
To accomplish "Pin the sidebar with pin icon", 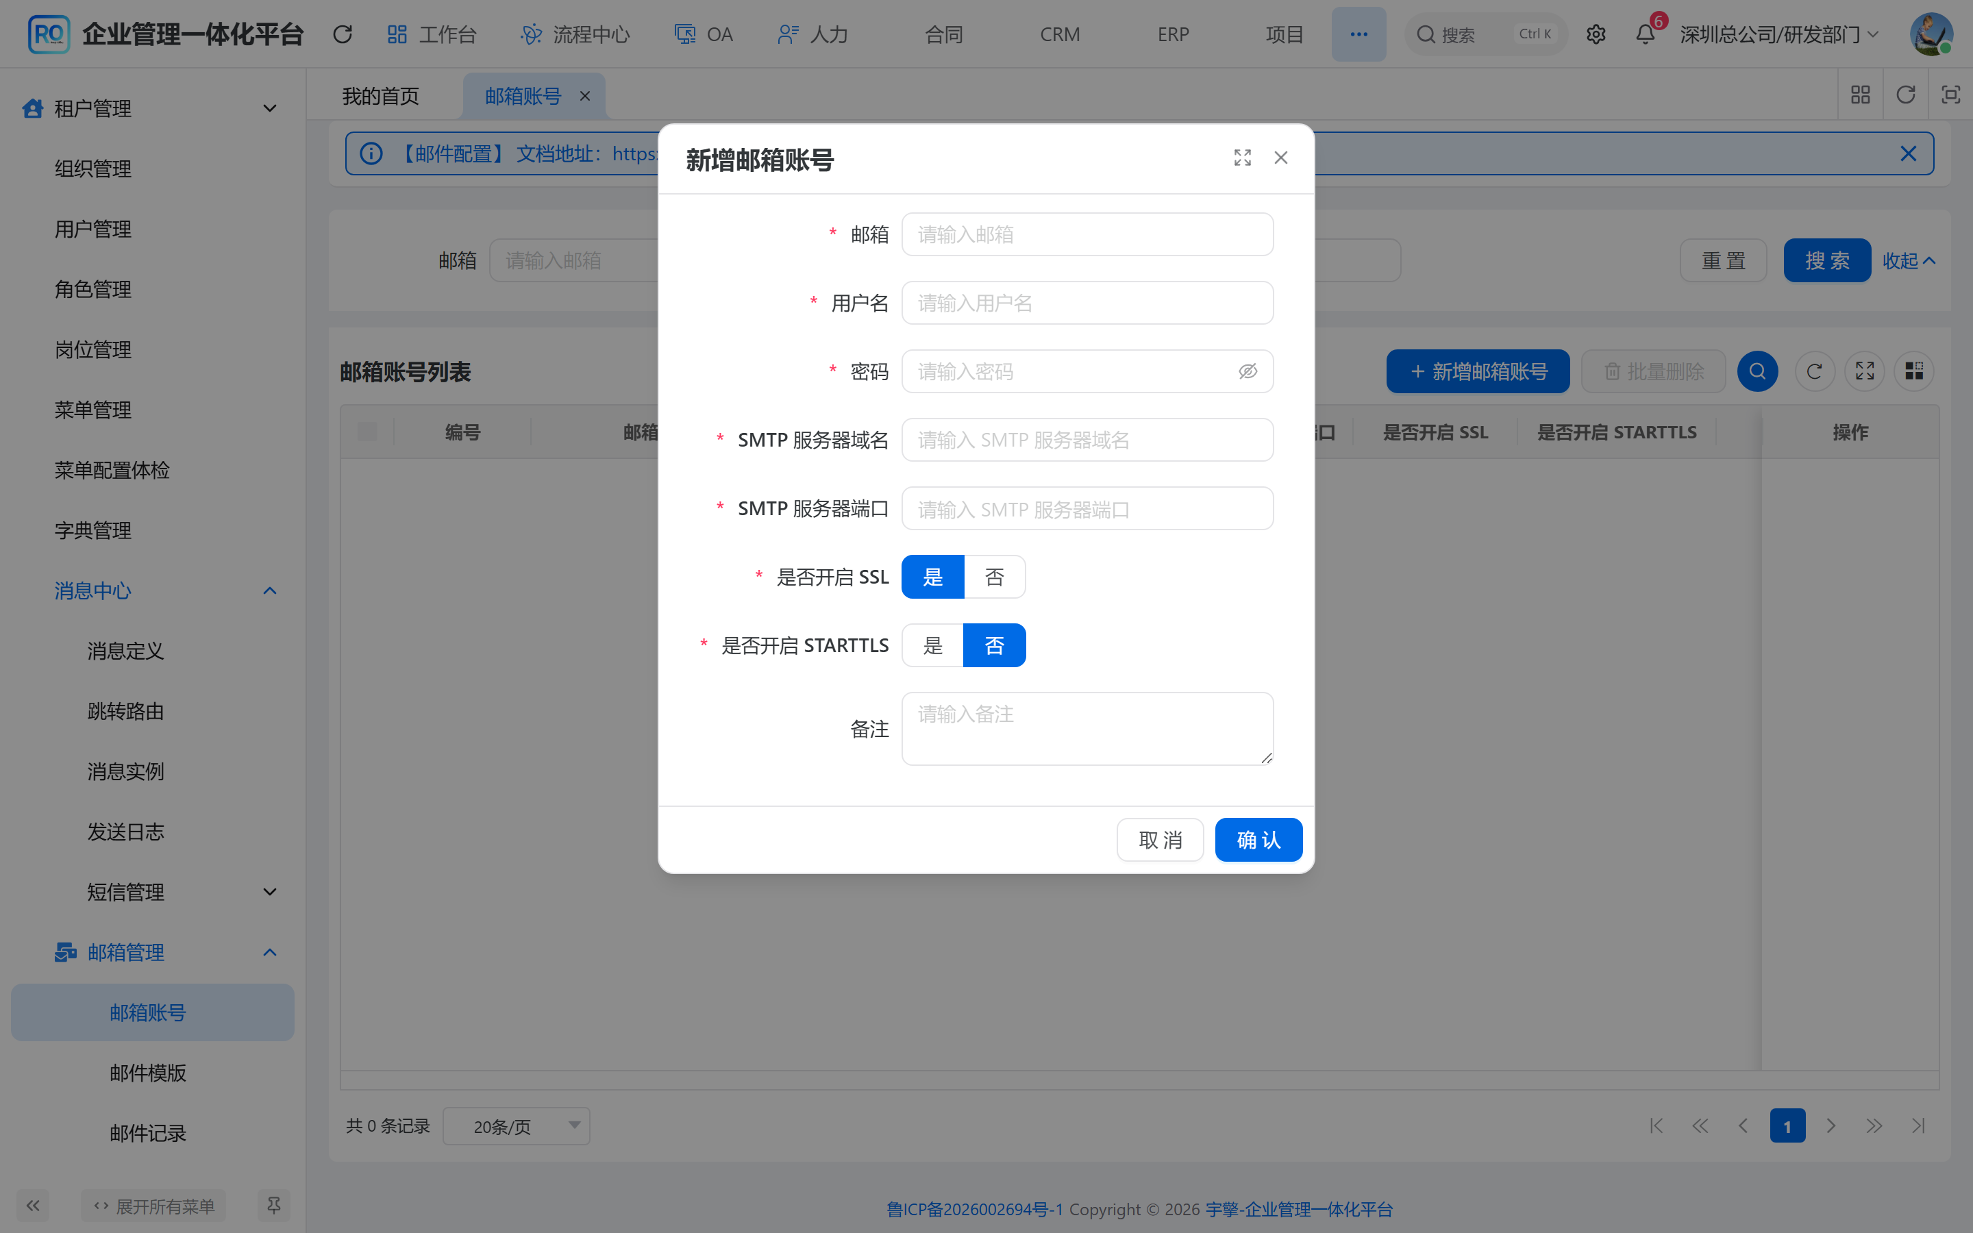I will pyautogui.click(x=274, y=1206).
